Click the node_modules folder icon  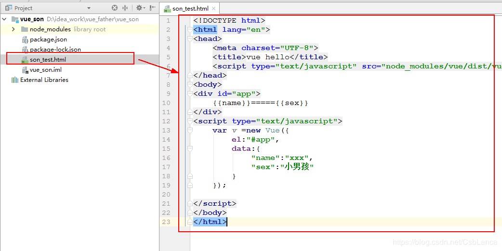25,29
